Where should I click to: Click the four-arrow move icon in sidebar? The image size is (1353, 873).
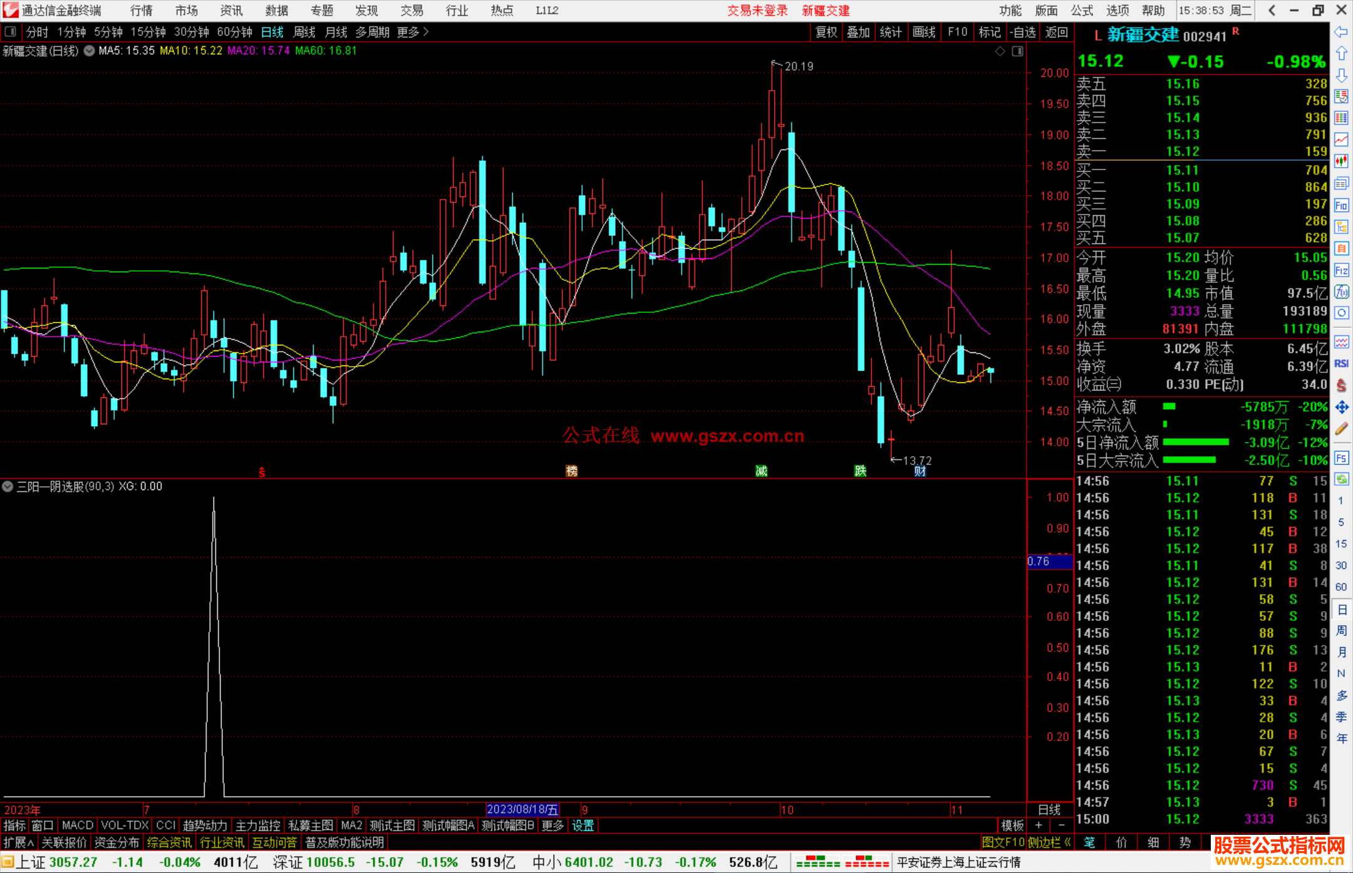1341,407
